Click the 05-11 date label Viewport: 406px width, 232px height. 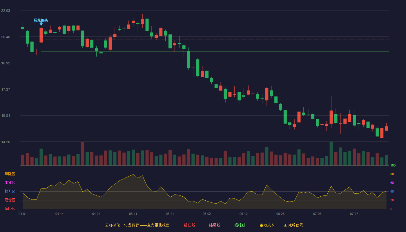pos(133,214)
